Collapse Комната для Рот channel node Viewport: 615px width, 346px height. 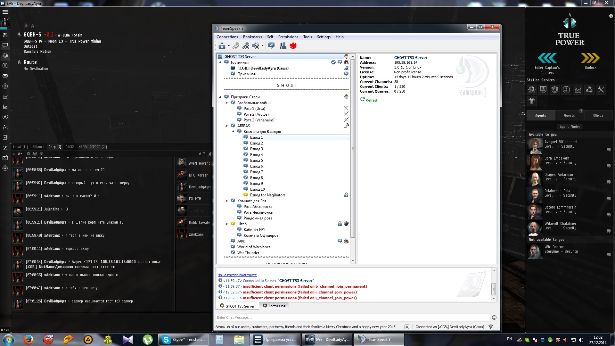click(226, 201)
